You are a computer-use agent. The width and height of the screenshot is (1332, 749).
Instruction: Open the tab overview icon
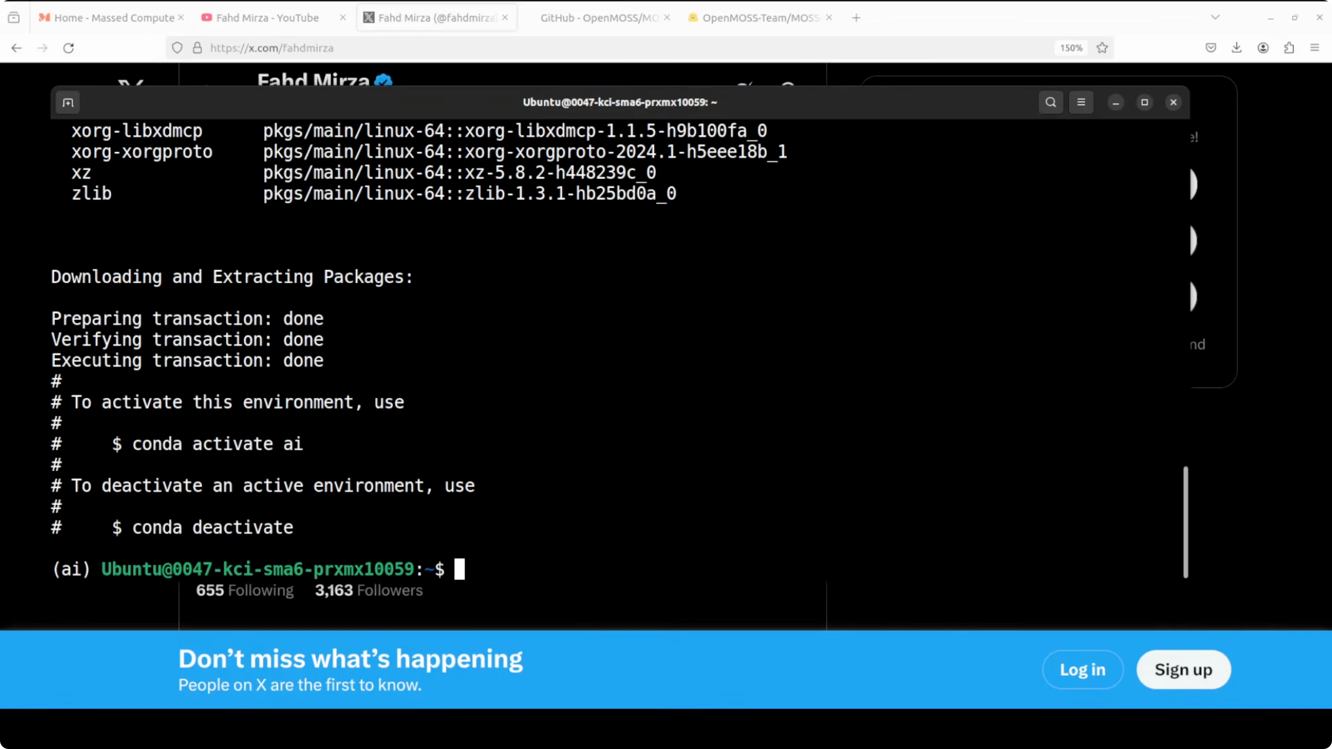pos(14,17)
